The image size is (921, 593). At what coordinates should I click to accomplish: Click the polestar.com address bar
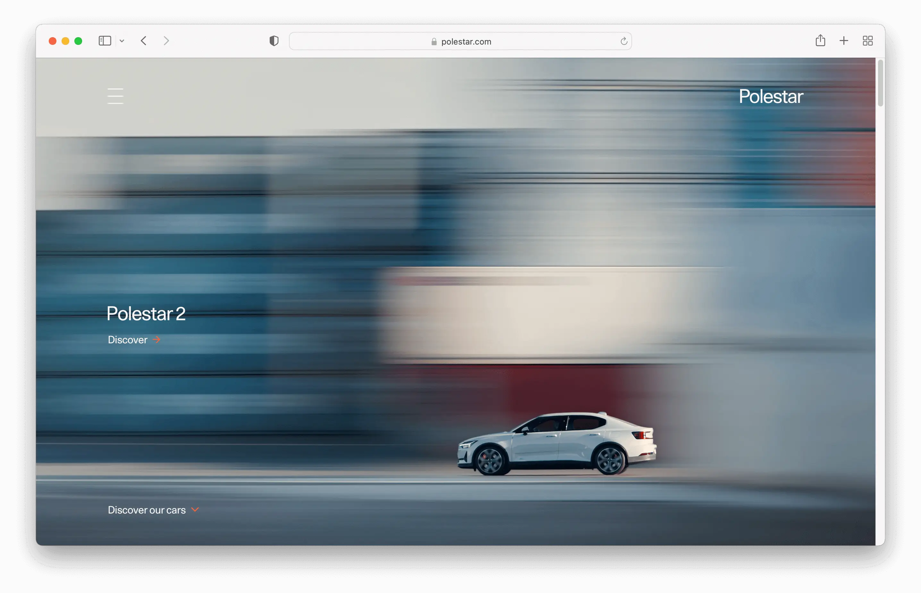pos(466,42)
